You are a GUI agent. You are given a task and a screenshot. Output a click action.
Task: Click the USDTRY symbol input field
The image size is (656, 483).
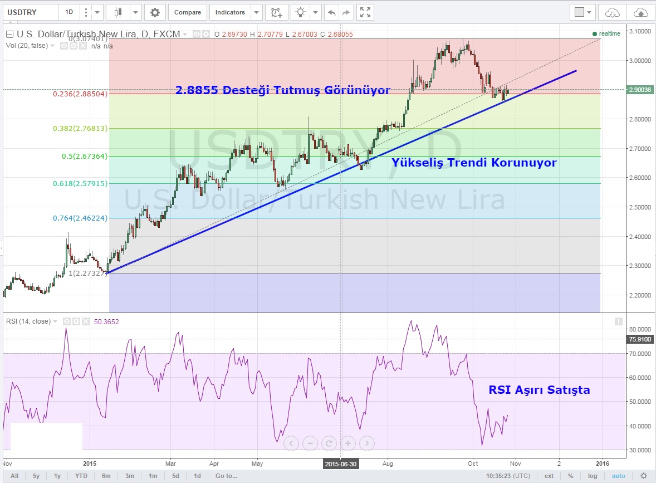(x=30, y=12)
